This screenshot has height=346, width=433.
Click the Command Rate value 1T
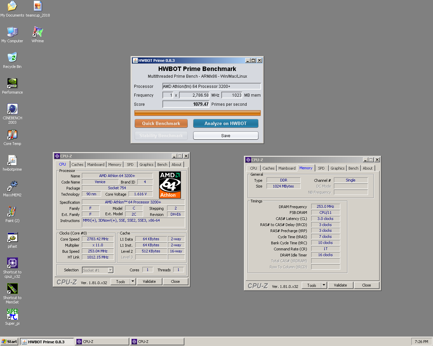click(x=325, y=249)
